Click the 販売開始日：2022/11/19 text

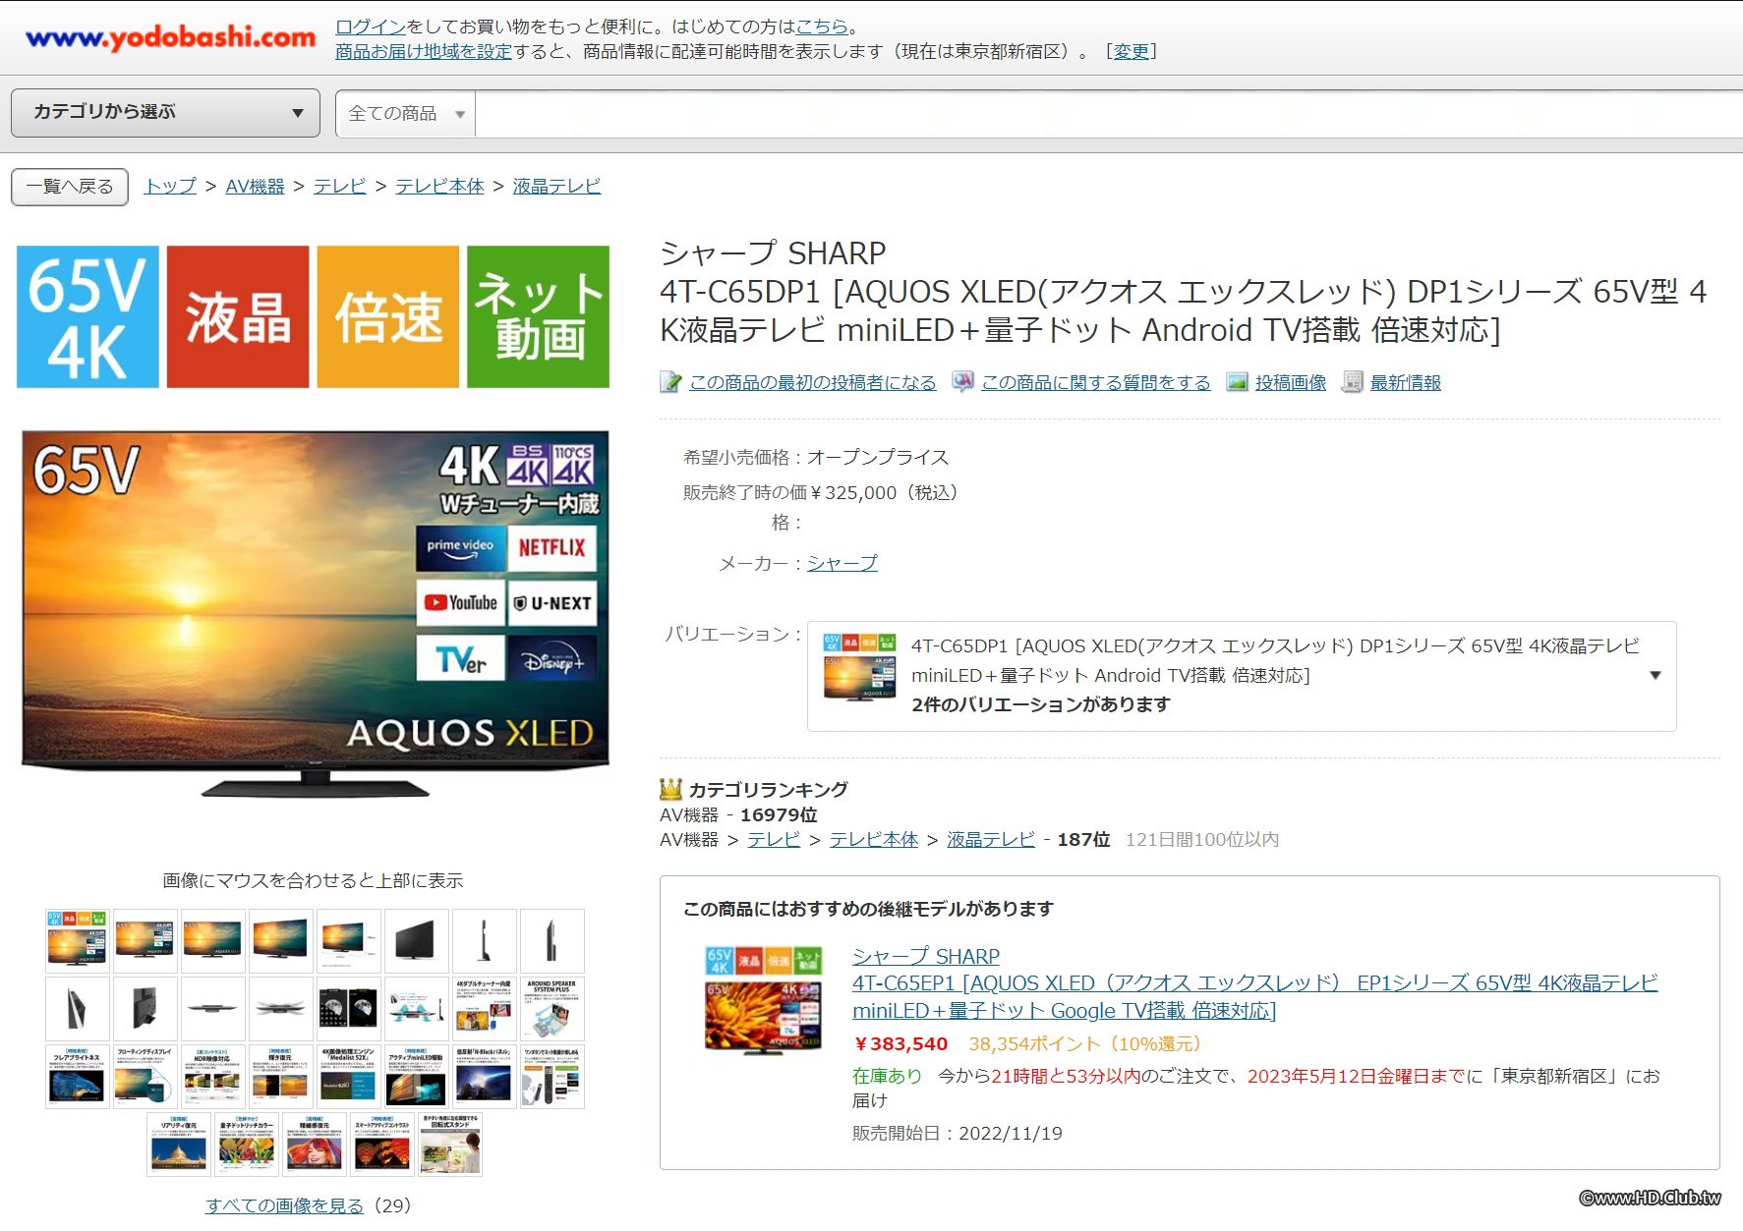point(957,1133)
